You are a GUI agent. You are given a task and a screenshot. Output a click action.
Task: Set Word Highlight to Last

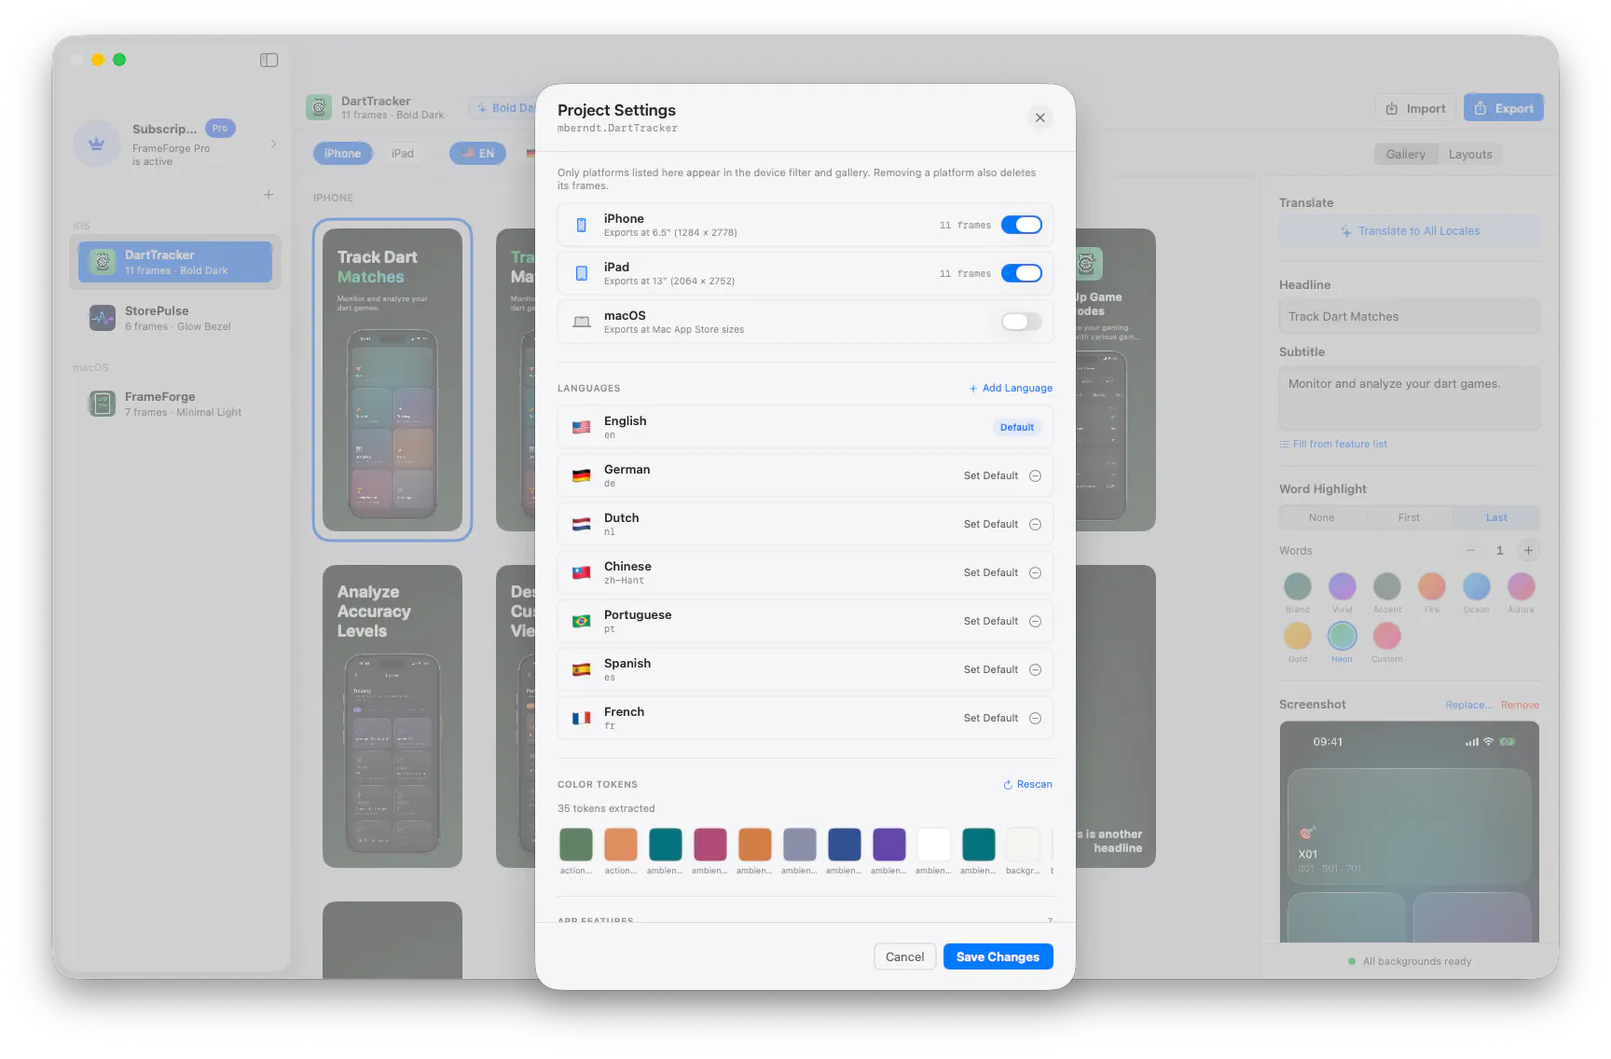1496,517
